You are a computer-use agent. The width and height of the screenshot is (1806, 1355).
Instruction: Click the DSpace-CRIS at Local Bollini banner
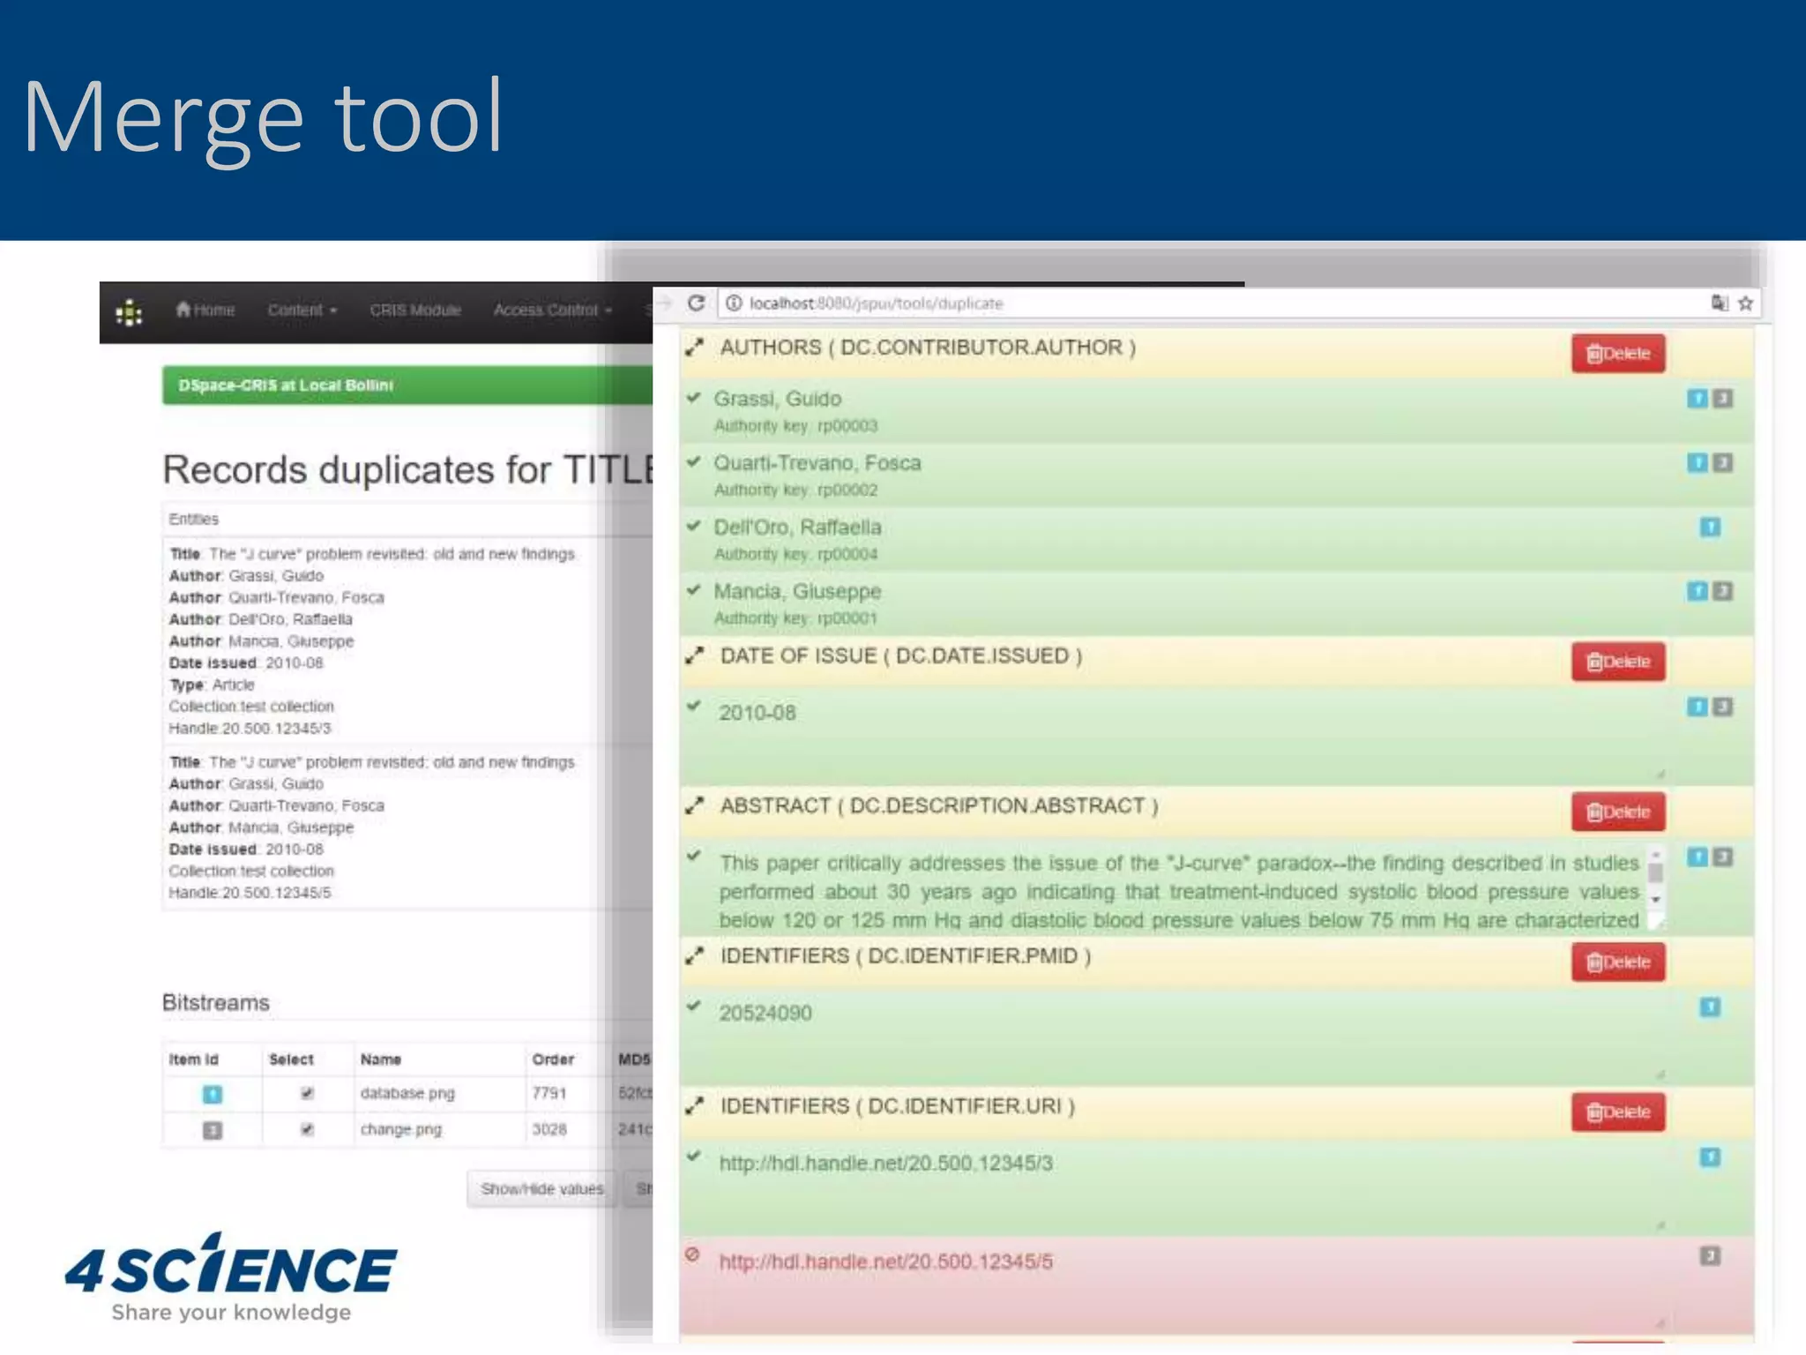coord(407,386)
